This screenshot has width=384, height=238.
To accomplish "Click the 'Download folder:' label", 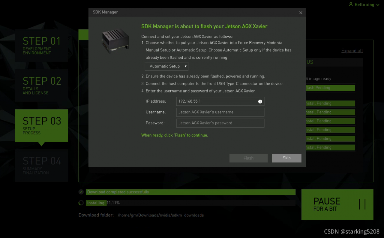I will tap(96, 215).
